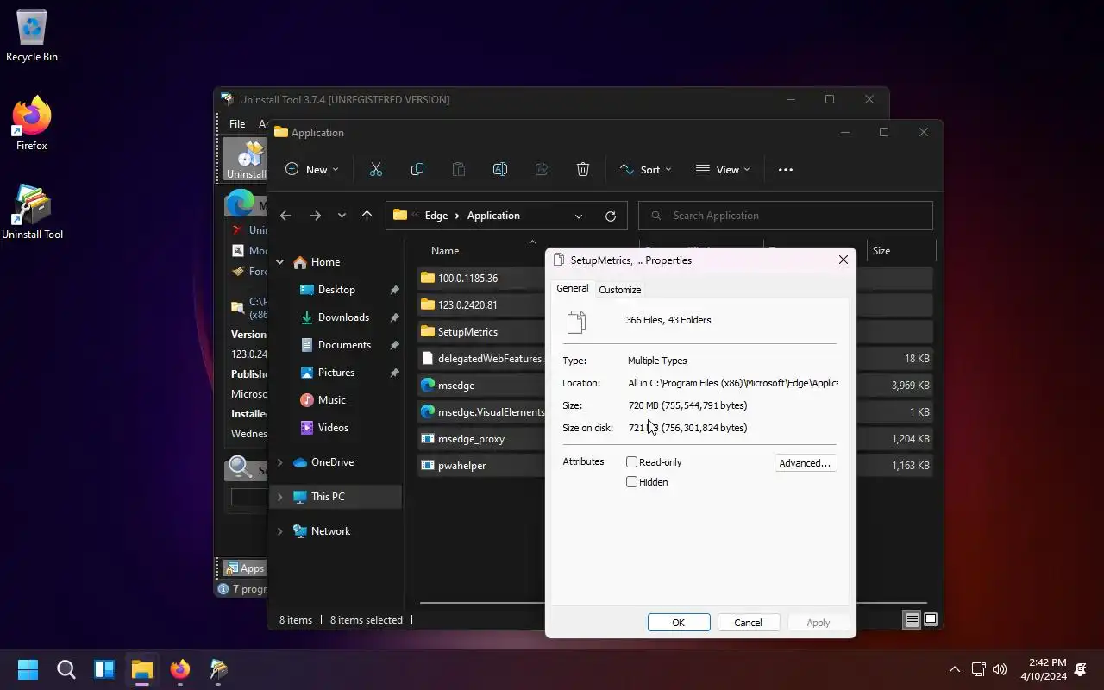
Task: Click the Delete trash icon in Explorer toolbar
Action: (x=583, y=170)
